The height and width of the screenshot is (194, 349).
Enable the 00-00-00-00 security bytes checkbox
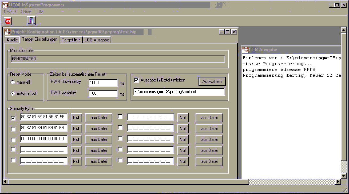click(13, 140)
